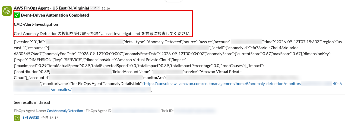This screenshot has width=348, height=125.
Task: Click the See results in thread text
Action: pos(32,102)
